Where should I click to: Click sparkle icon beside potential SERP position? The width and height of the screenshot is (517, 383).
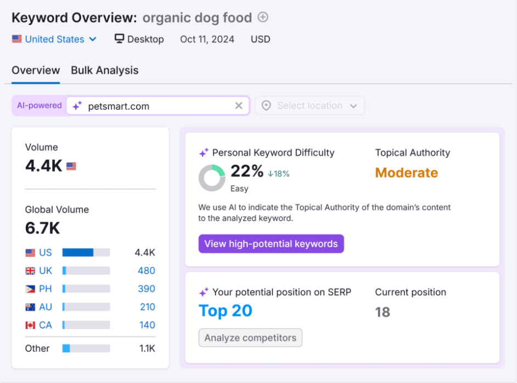204,292
